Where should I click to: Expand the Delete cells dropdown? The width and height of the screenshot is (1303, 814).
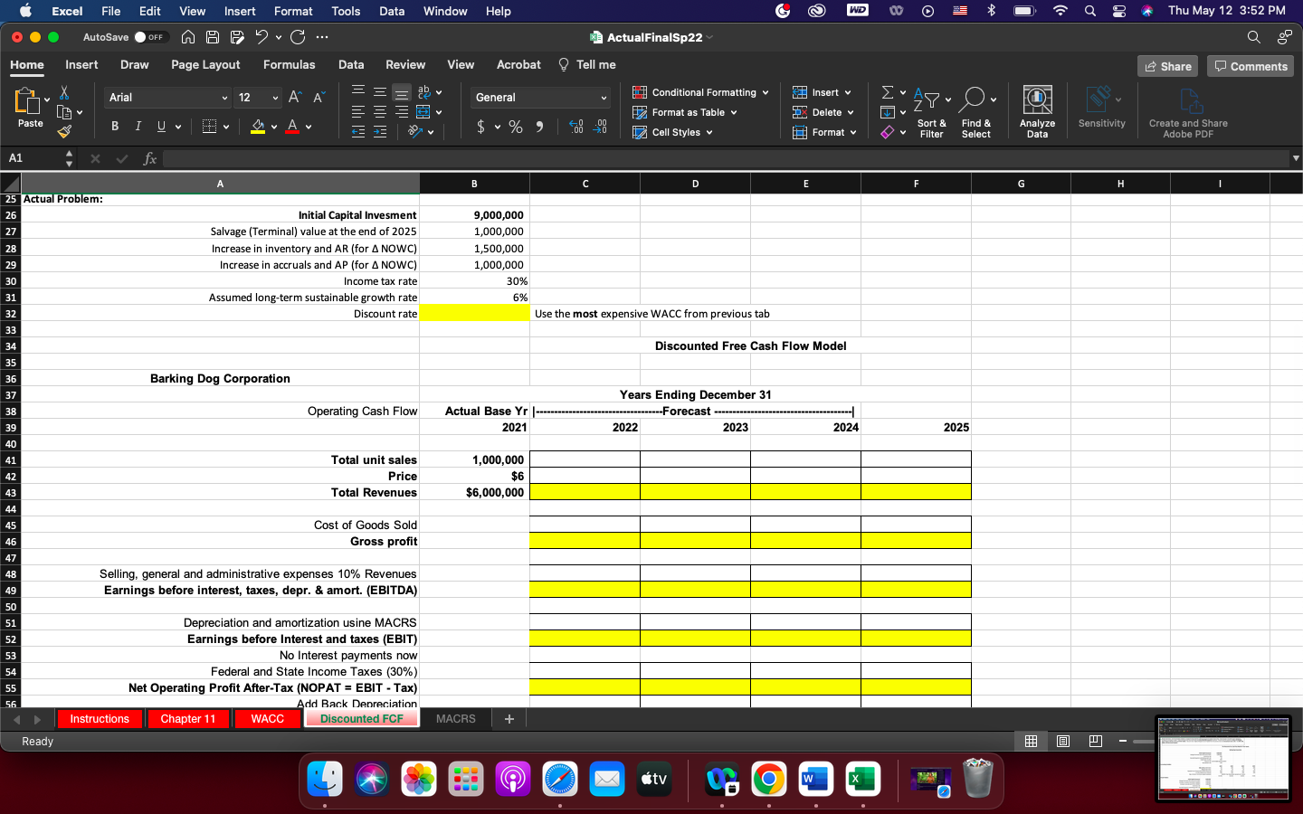click(851, 112)
